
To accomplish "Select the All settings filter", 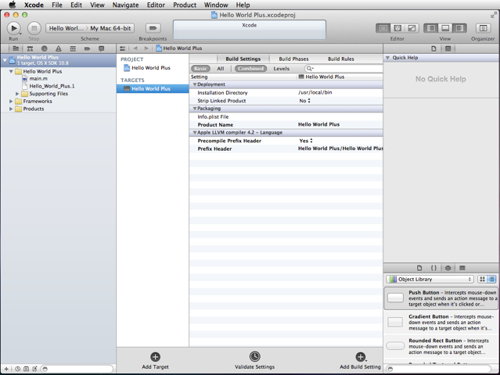I will coord(221,69).
